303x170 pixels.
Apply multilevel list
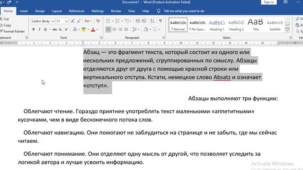[126, 21]
